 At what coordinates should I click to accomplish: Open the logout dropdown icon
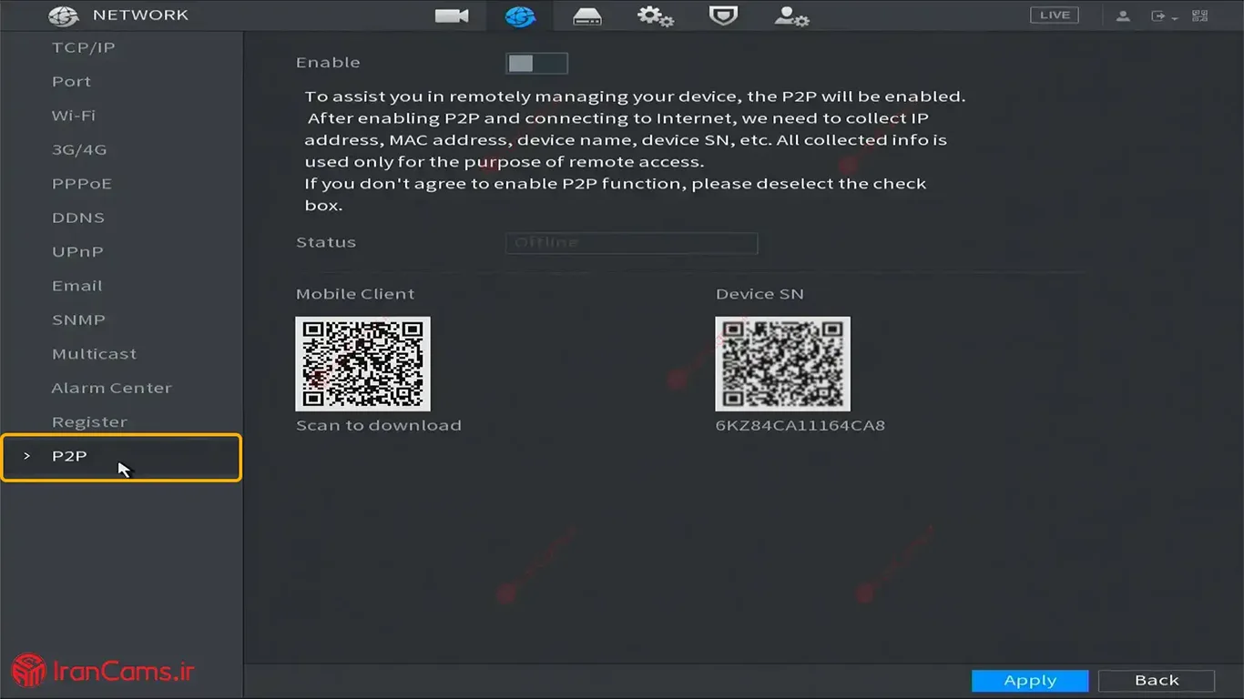(1164, 15)
